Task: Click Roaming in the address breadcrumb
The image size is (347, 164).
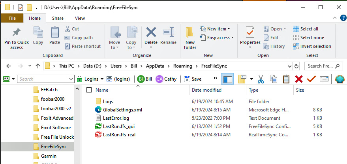Action: pos(182,66)
